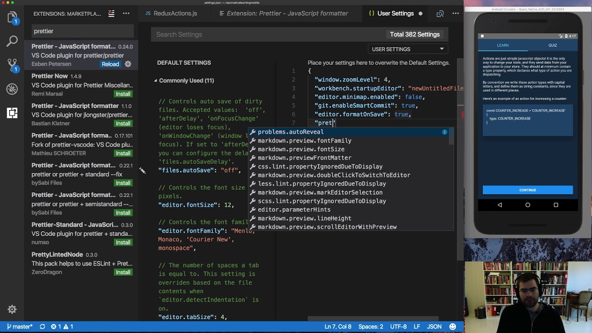The height and width of the screenshot is (333, 592).
Task: Click the unsaved dot on User Settings tab
Action: point(420,13)
